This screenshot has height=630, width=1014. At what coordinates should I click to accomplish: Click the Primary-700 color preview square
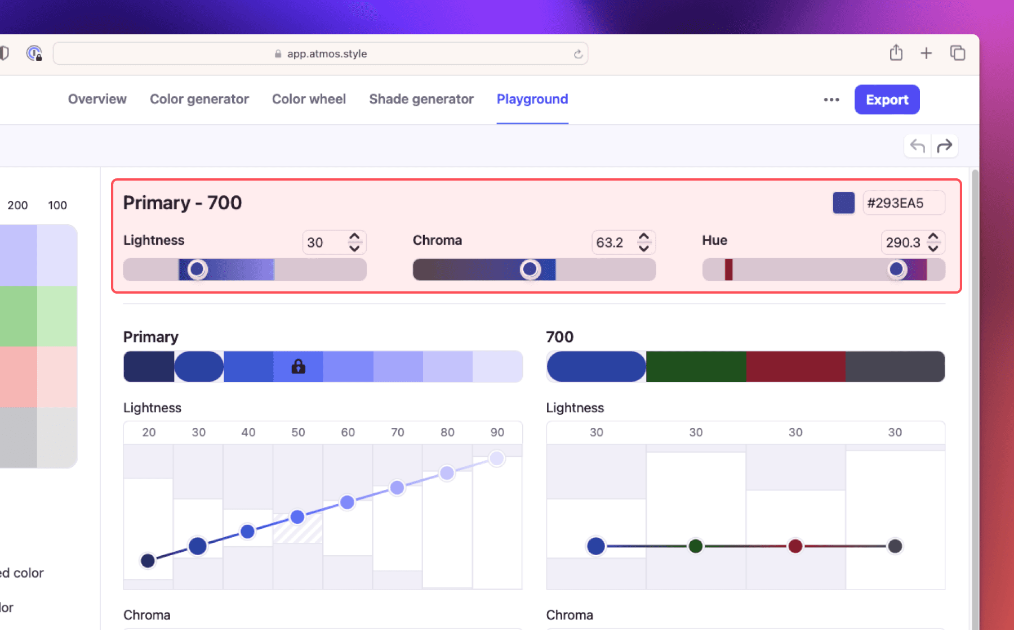843,202
